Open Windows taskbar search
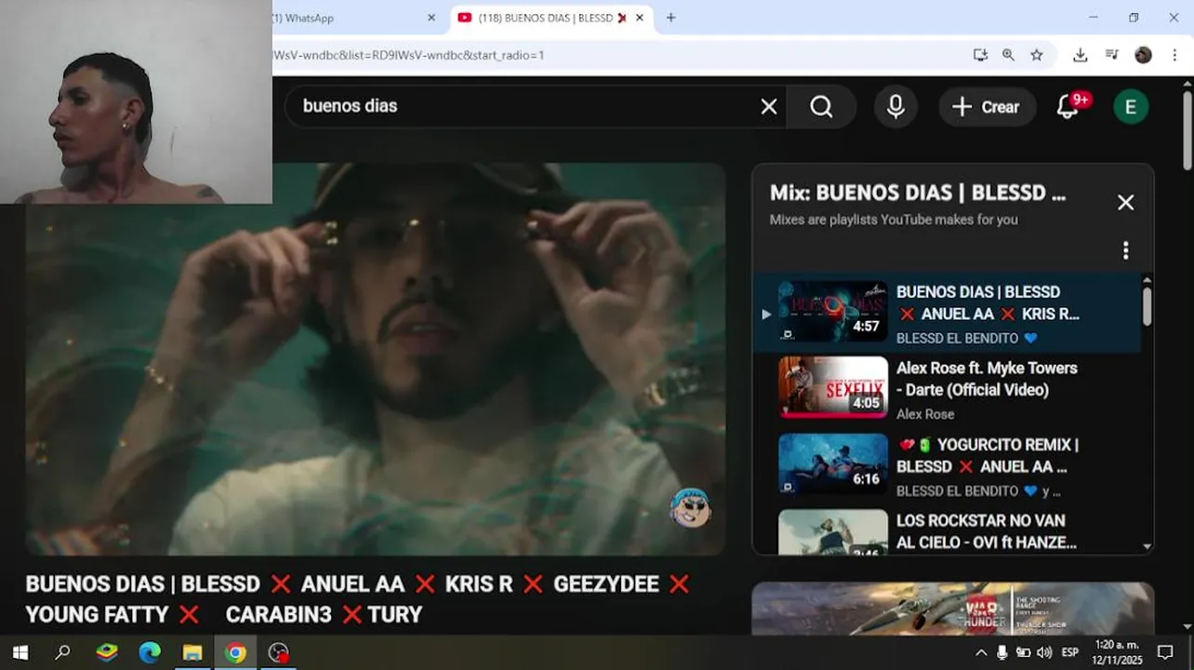 (x=63, y=653)
